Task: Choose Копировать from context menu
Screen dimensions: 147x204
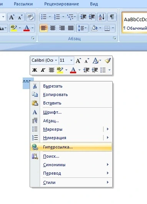Action: coord(71,94)
